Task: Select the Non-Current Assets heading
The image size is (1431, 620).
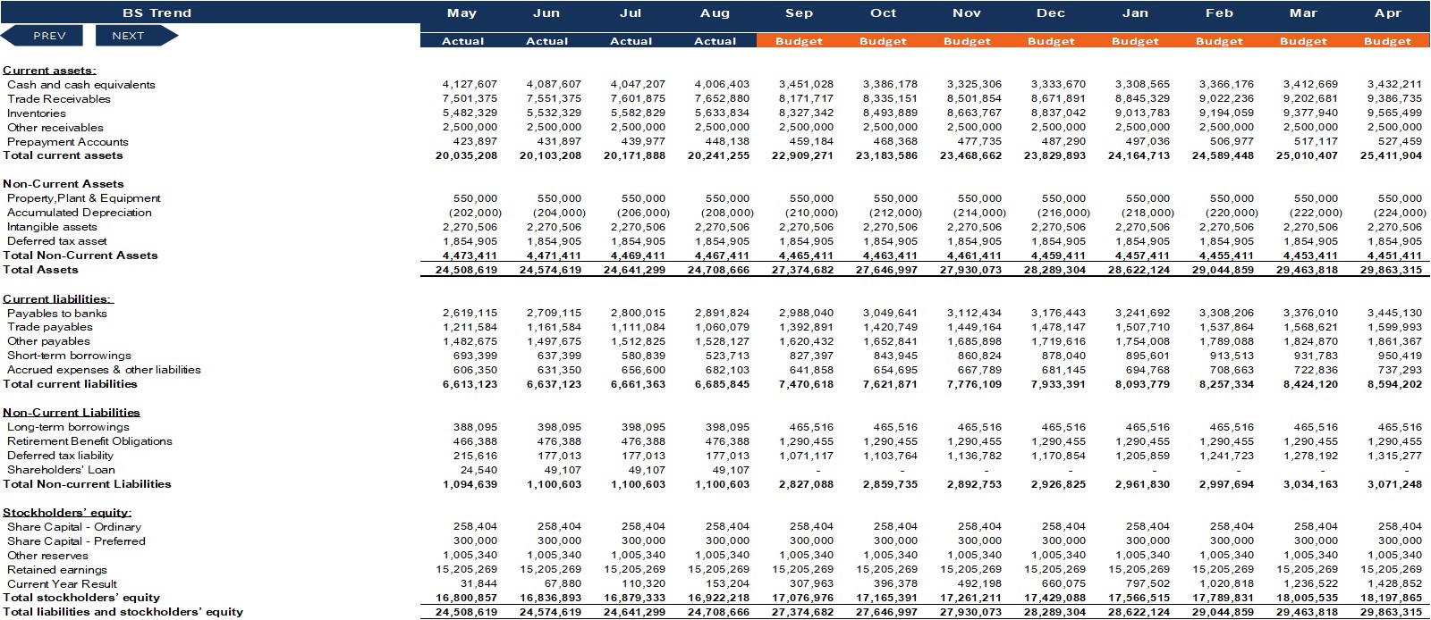Action: point(64,183)
